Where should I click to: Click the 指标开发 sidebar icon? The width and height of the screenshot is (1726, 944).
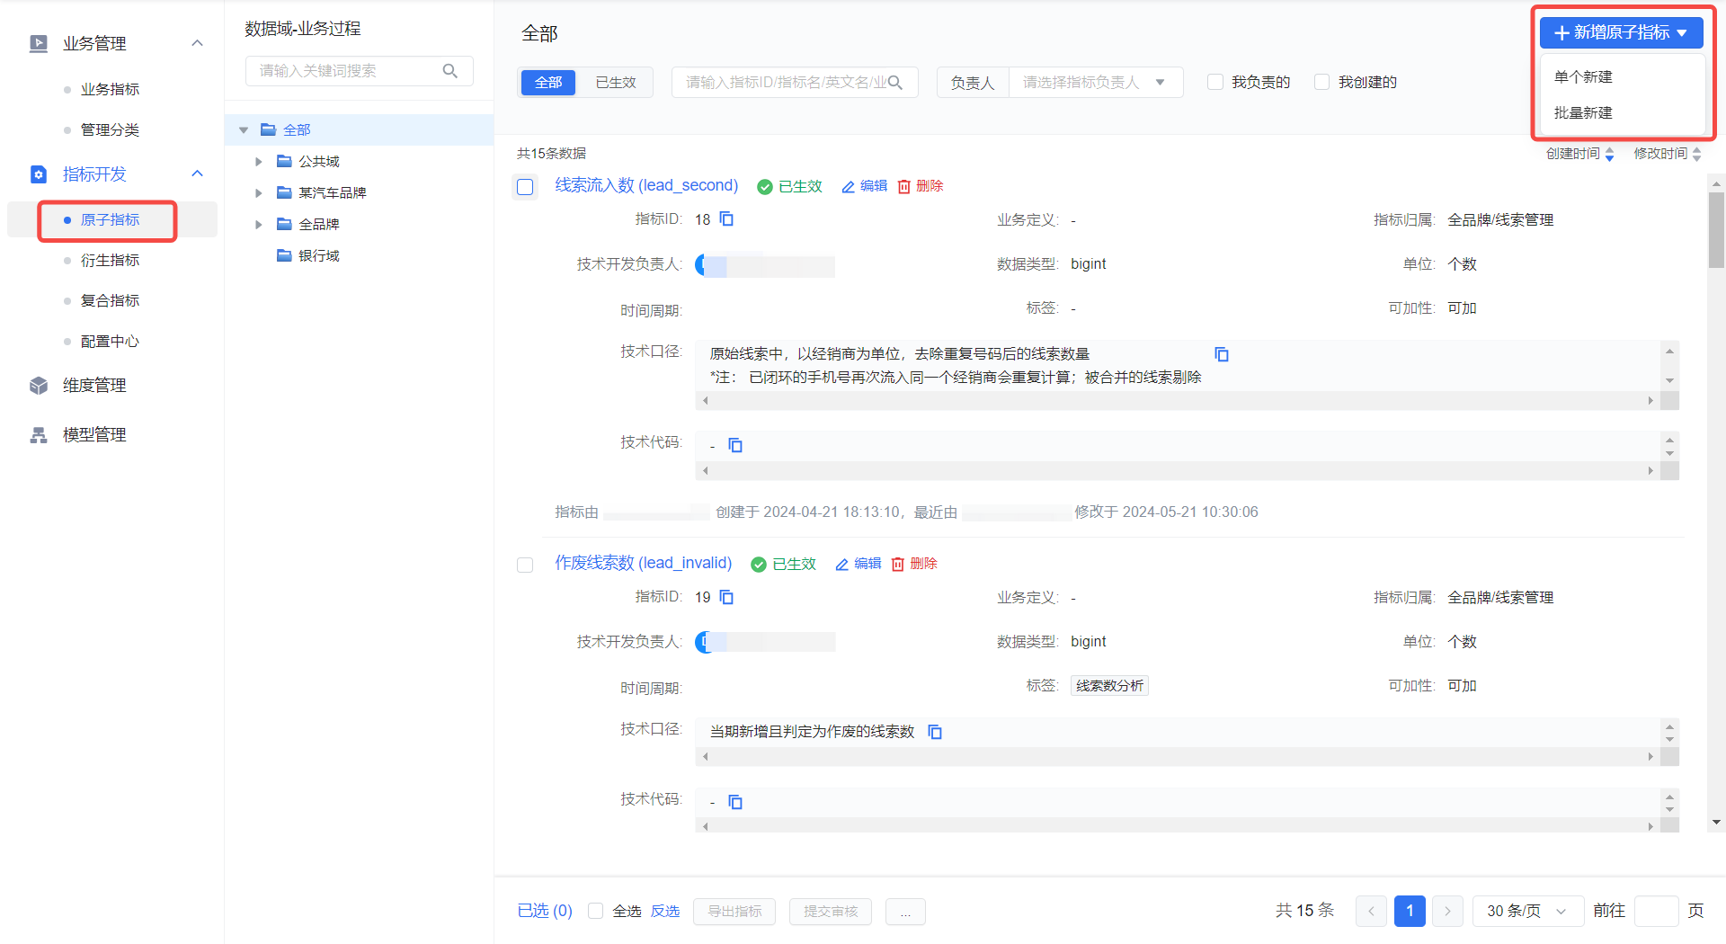[39, 174]
